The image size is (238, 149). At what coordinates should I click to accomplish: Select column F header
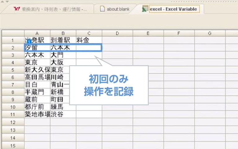click(179, 33)
